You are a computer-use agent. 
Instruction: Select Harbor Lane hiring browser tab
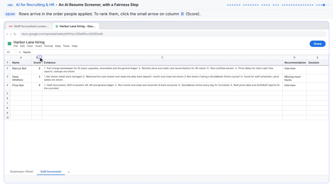coord(76,26)
